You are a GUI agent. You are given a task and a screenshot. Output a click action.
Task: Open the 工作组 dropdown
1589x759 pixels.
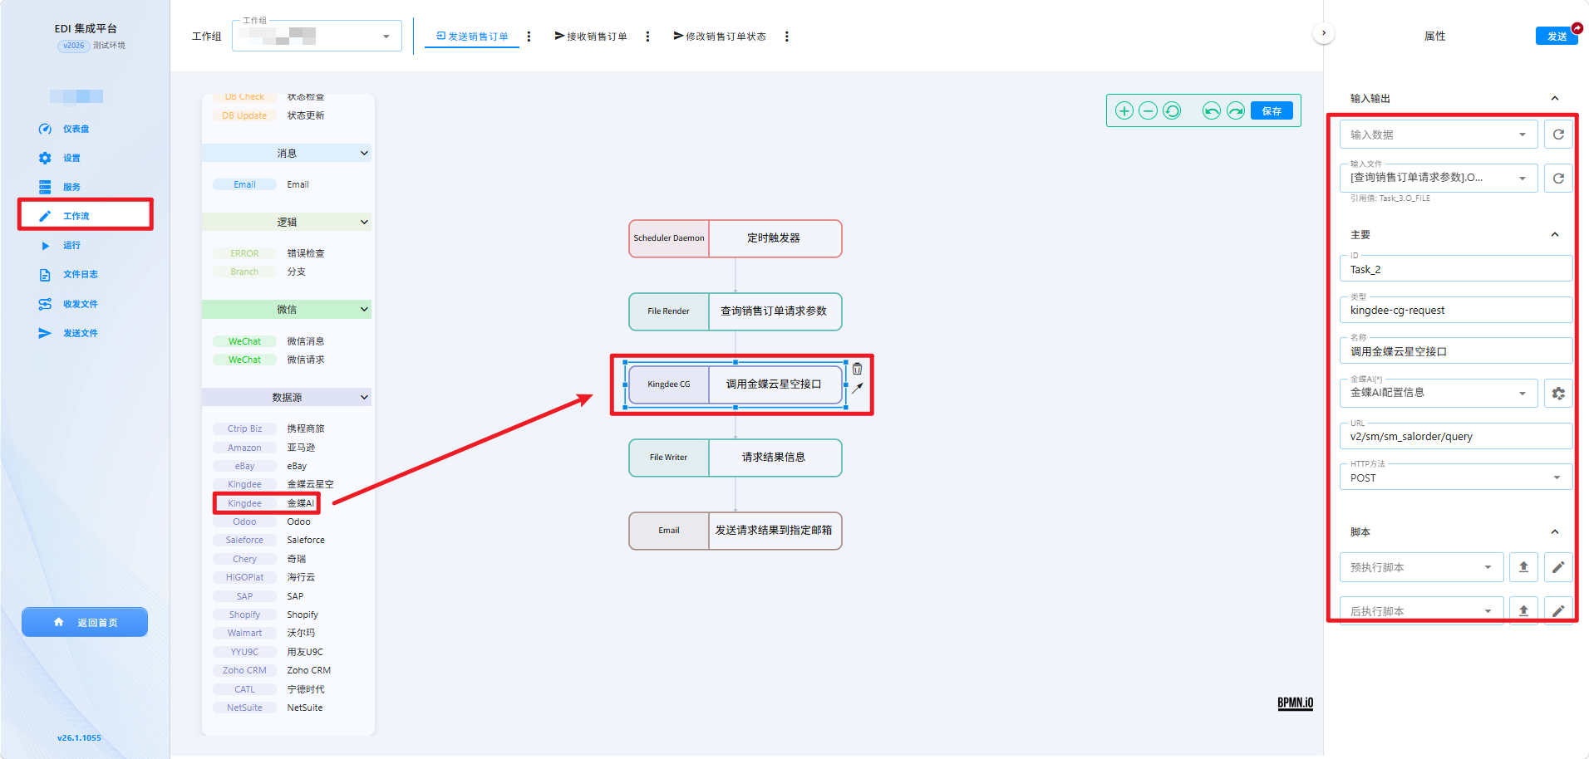point(317,36)
